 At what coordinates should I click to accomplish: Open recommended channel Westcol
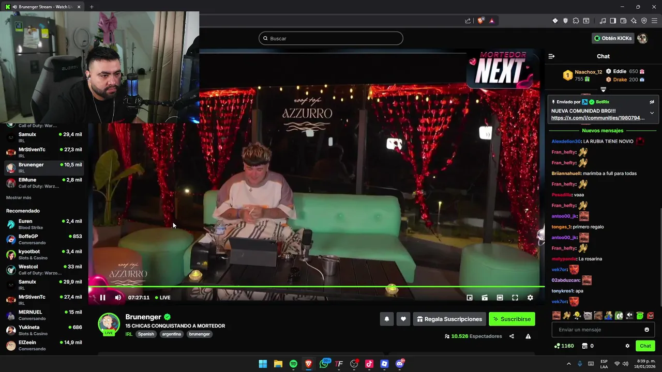(44, 270)
